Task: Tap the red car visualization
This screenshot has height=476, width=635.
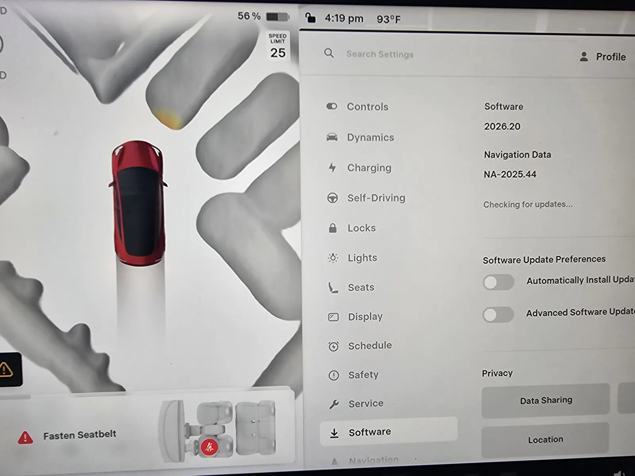Action: [138, 203]
